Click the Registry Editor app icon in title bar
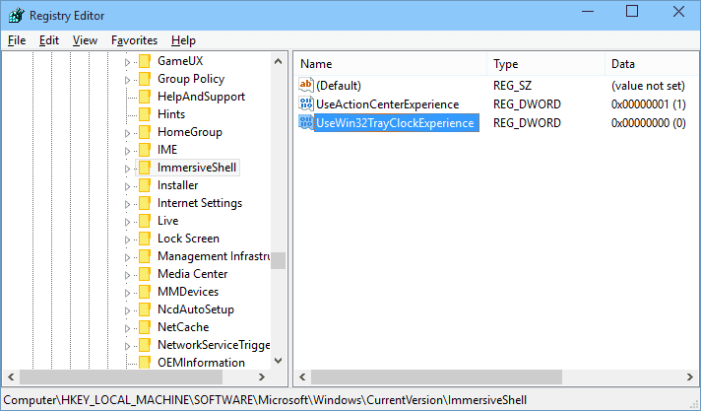Viewport: 701px width, 411px height. pyautogui.click(x=16, y=15)
